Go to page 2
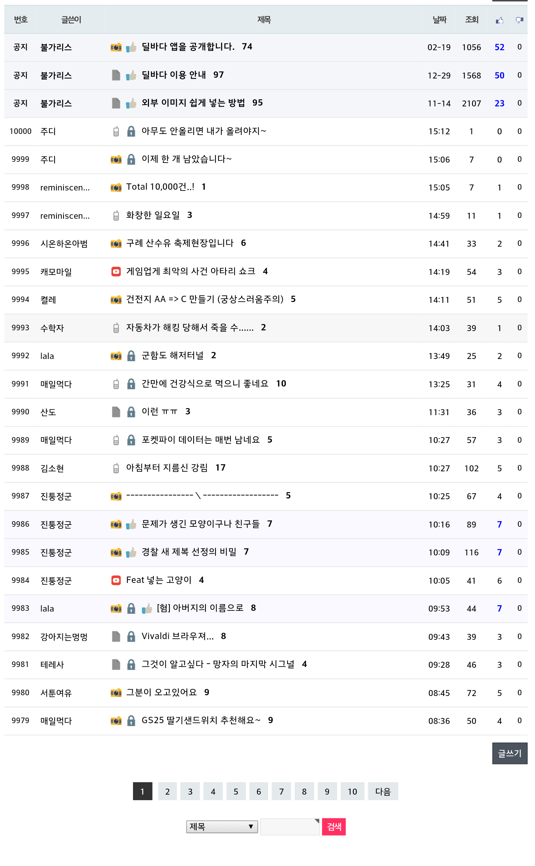 click(x=168, y=791)
